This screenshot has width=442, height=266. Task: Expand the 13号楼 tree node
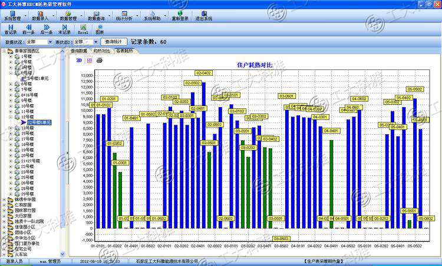click(11, 128)
